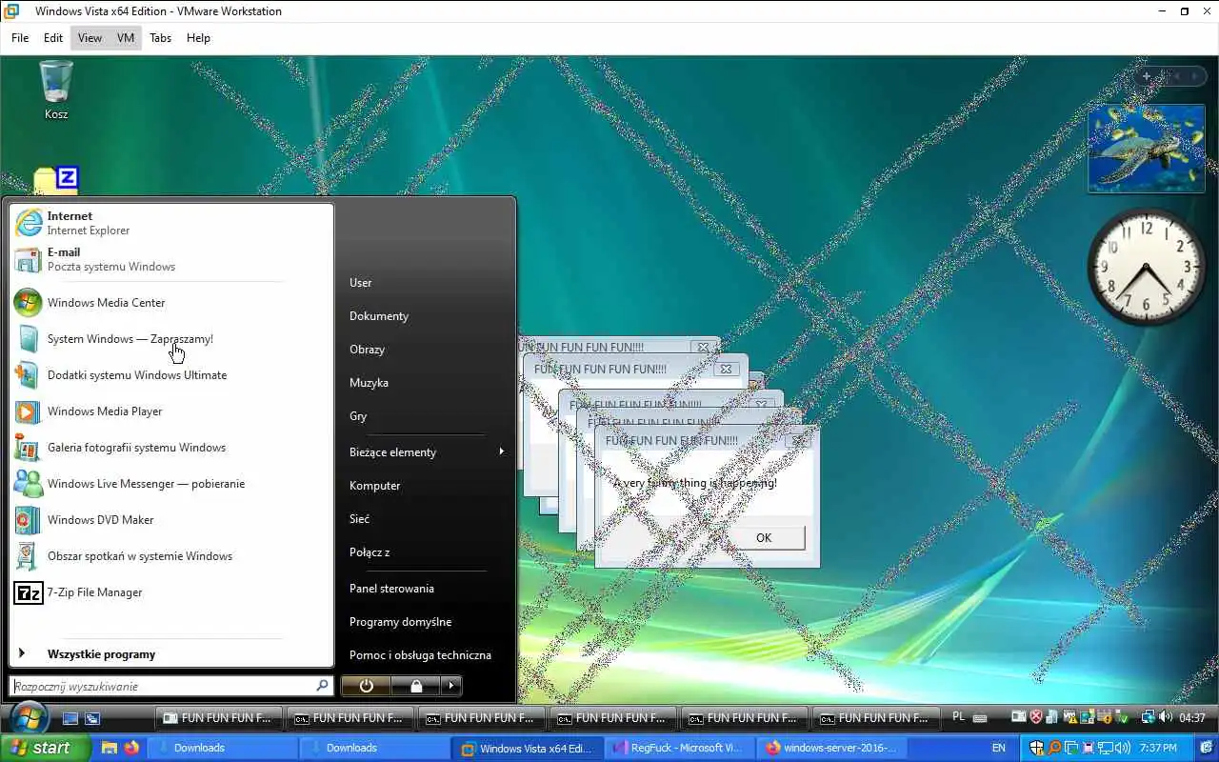Viewport: 1219px width, 762px height.
Task: Click the Vista network tray icon
Action: [x=1148, y=717]
